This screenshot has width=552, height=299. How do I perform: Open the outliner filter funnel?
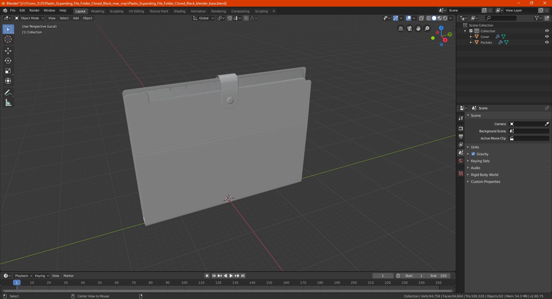pos(538,18)
